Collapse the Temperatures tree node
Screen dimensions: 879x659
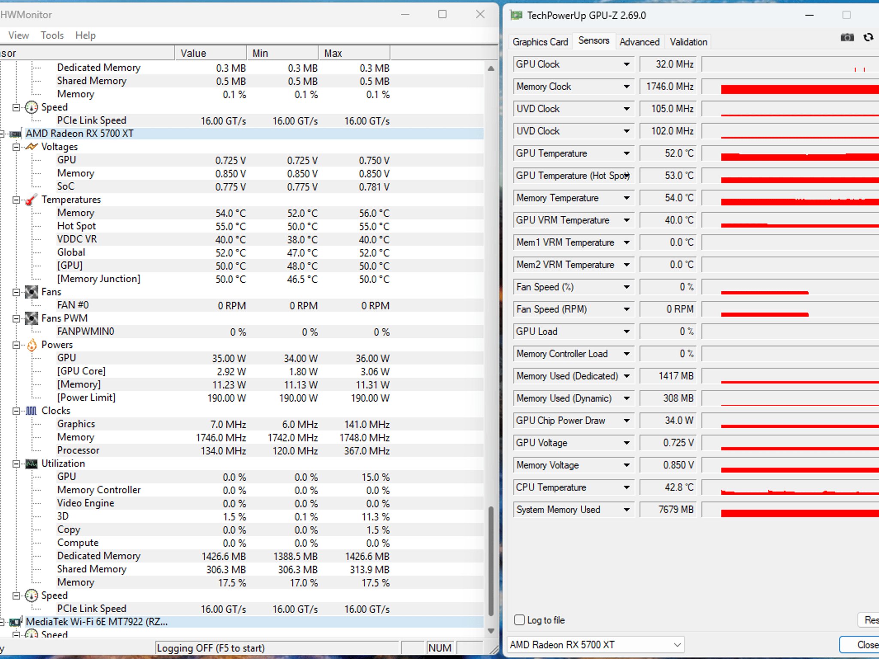tap(16, 200)
